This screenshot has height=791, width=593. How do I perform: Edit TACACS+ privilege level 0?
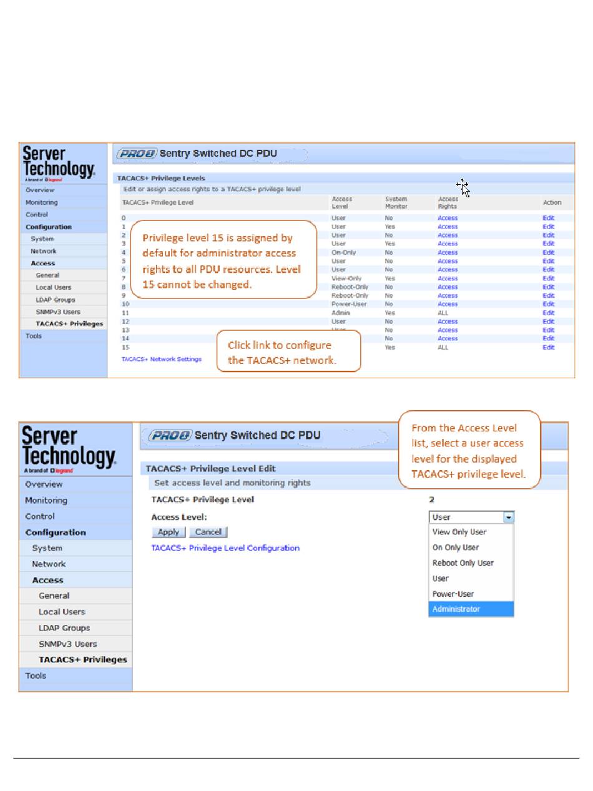click(x=549, y=218)
